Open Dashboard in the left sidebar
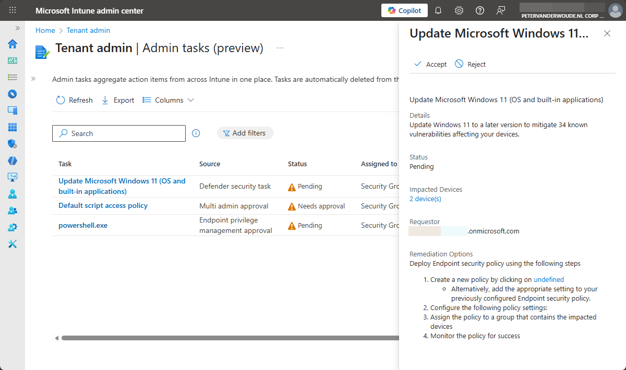The height and width of the screenshot is (370, 626). 13,60
